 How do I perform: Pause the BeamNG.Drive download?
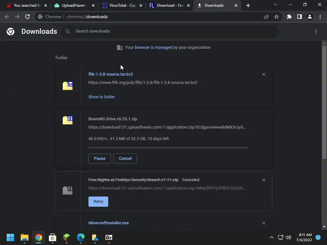pos(100,159)
